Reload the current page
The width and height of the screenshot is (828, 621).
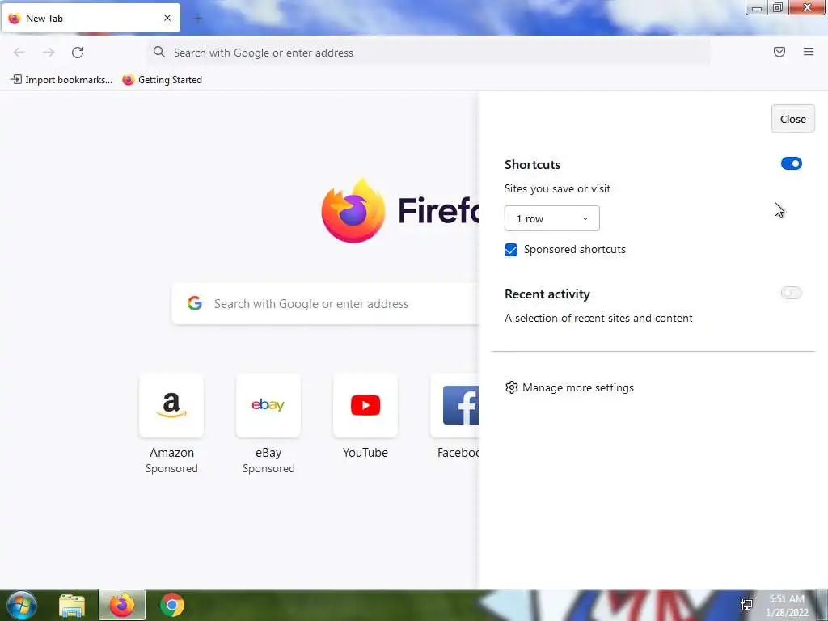click(78, 53)
